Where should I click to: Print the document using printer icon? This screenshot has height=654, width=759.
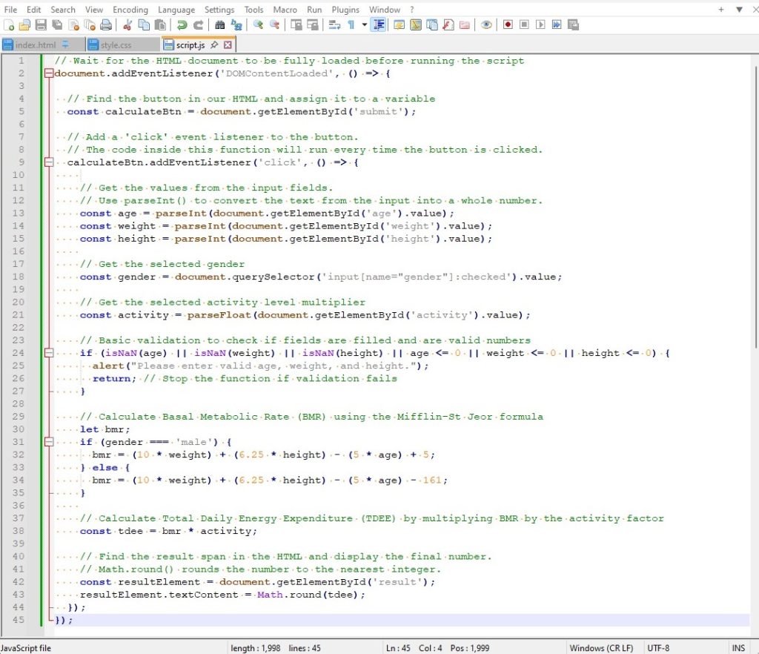click(106, 24)
